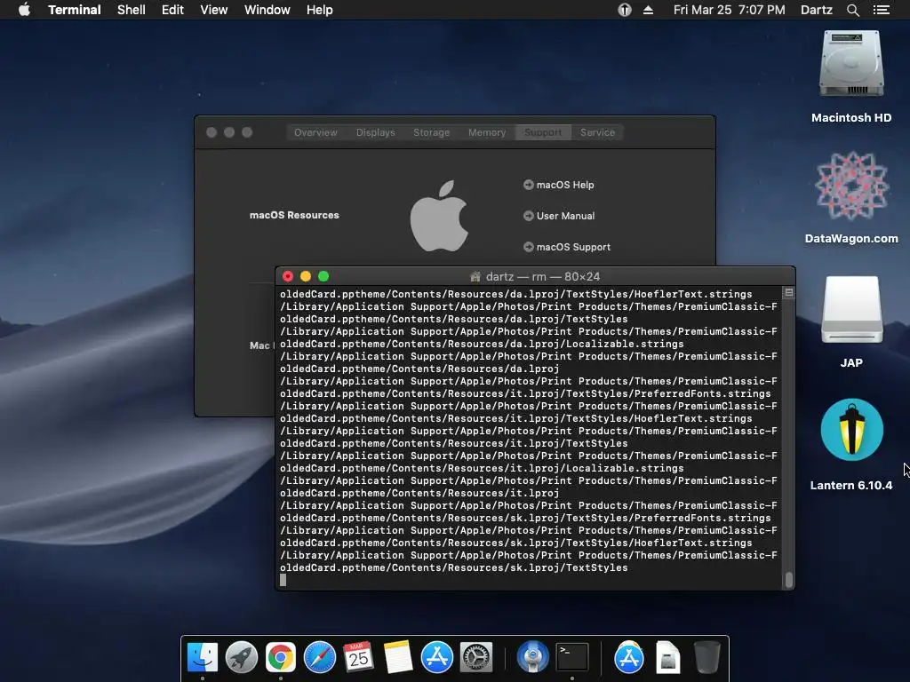Open the Terminal app menu
This screenshot has height=682, width=910.
[x=75, y=10]
